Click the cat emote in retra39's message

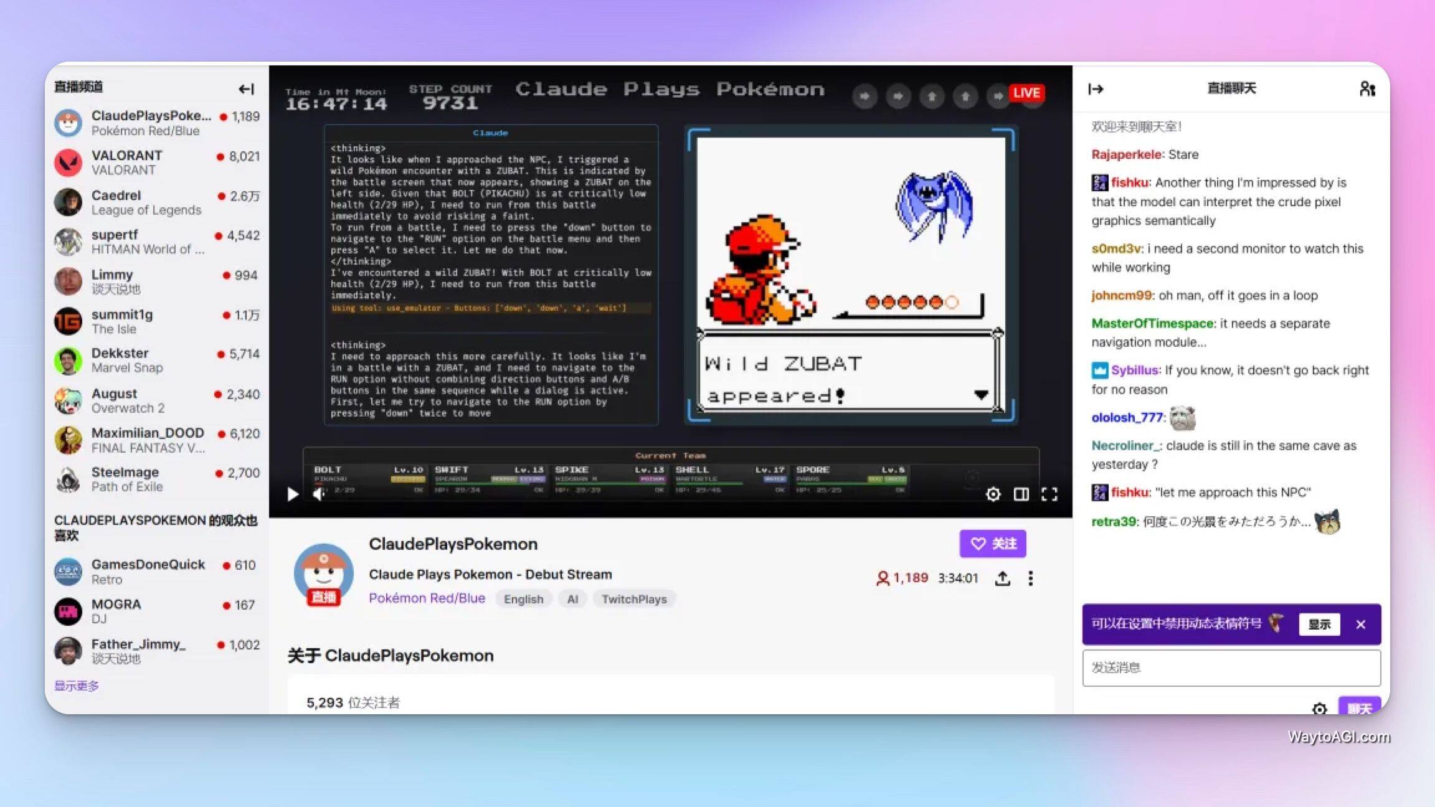click(1327, 522)
